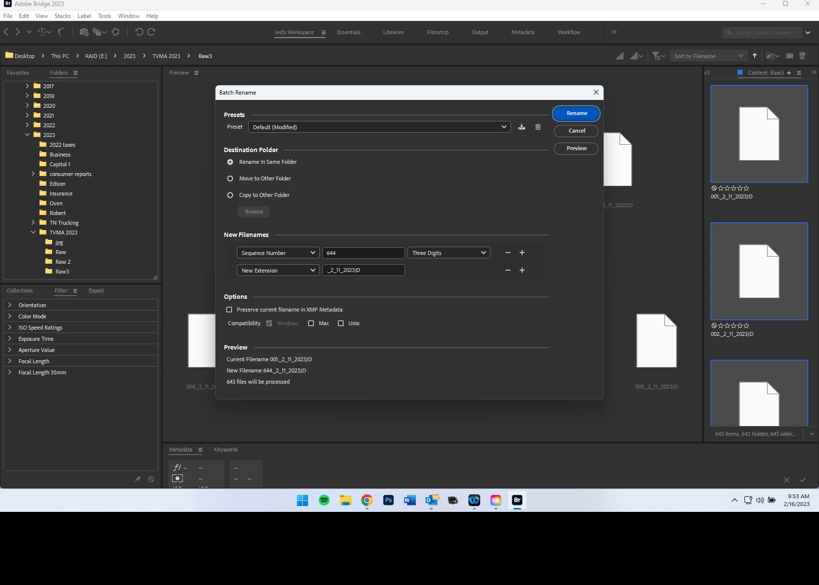819x585 pixels.
Task: Open the Sort by Filename dropdown
Action: pos(708,56)
